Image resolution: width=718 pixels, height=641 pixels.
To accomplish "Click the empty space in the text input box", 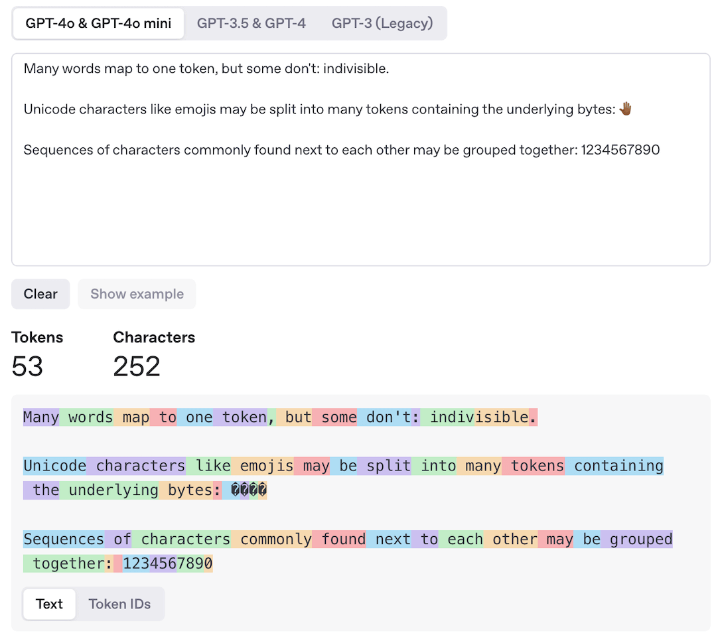I will [360, 212].
